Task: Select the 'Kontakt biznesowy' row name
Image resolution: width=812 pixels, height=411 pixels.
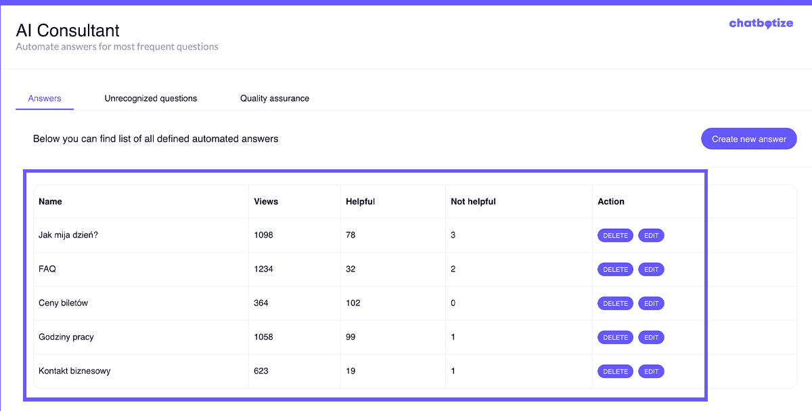Action: point(74,371)
